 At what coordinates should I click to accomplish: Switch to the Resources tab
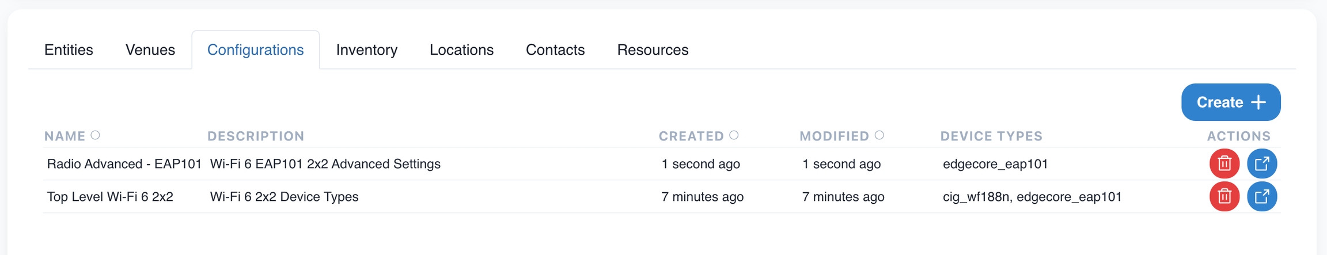(x=653, y=50)
